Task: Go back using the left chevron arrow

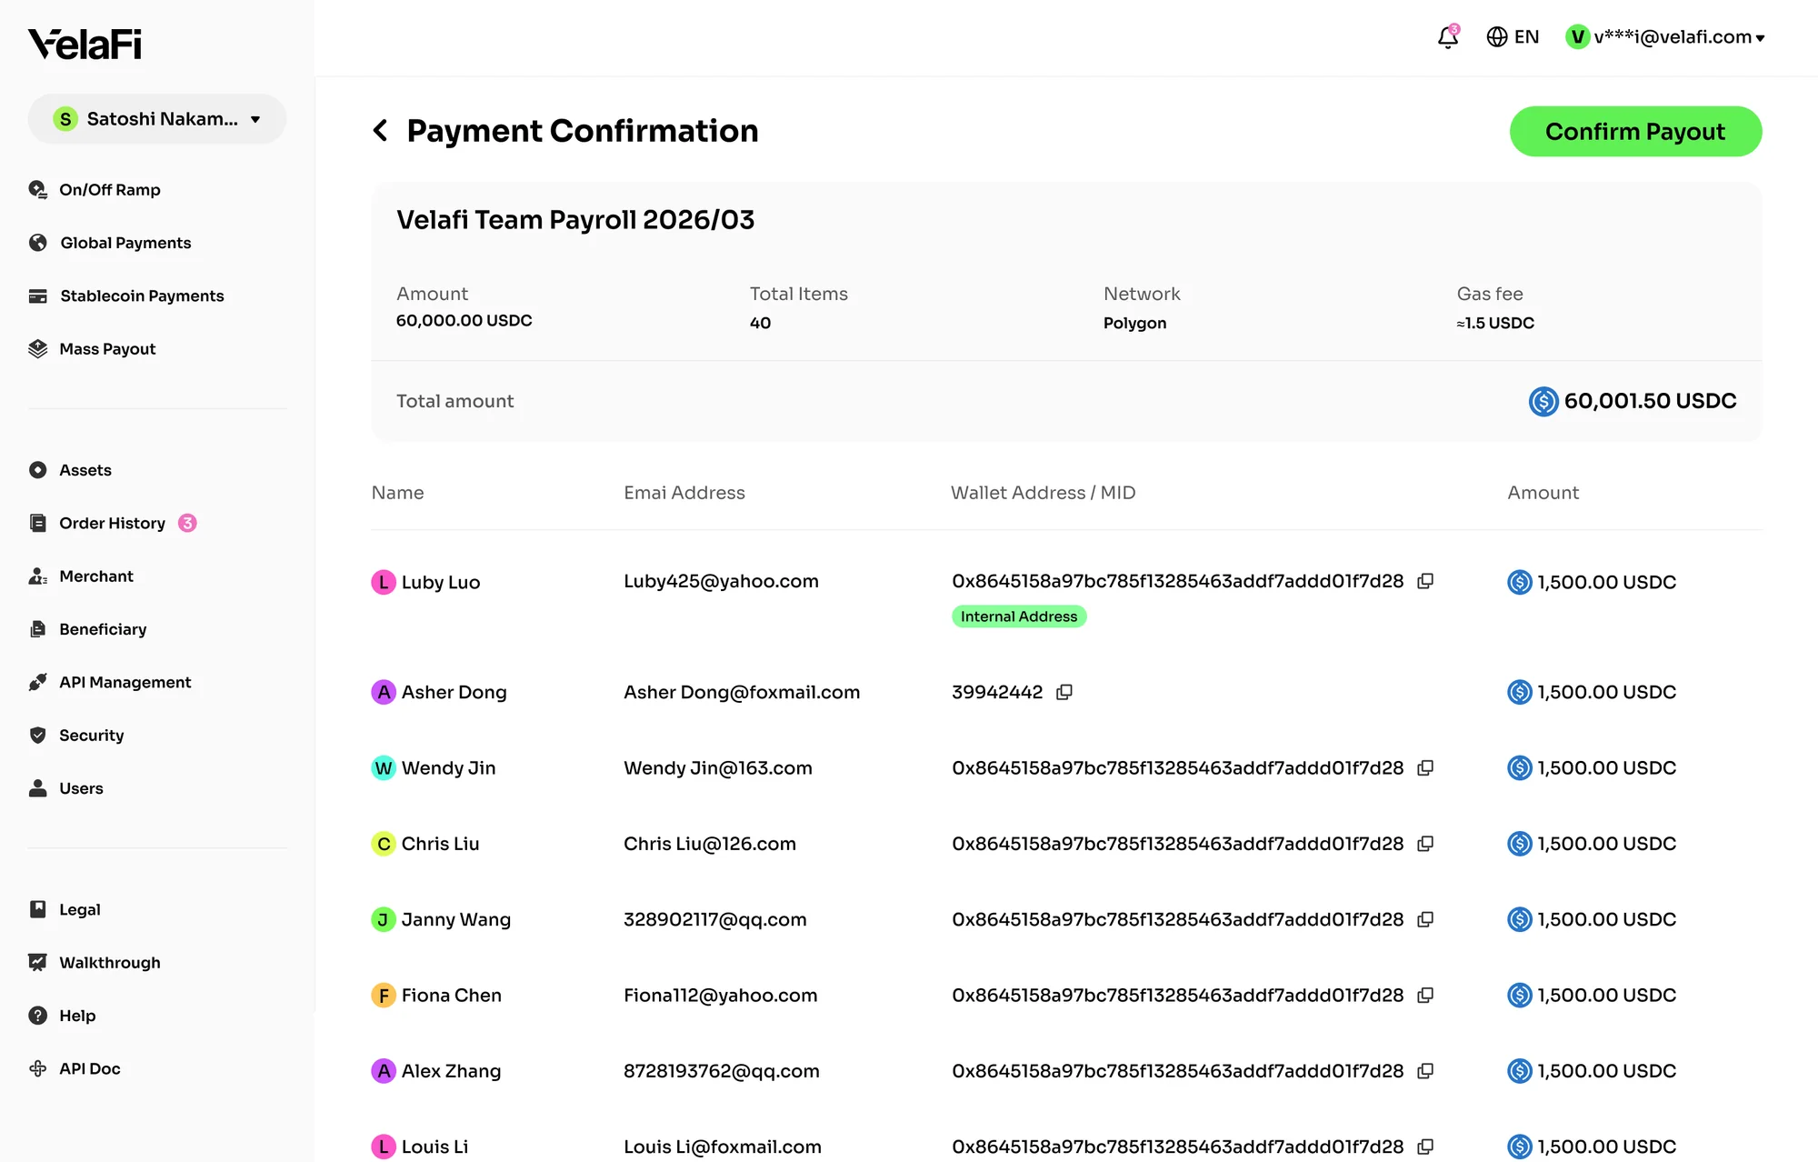Action: point(381,131)
